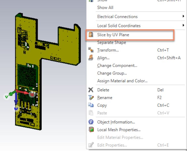Expand the Local Solid Coordinates submenu arrow
This screenshot has height=151, width=187.
click(x=183, y=25)
